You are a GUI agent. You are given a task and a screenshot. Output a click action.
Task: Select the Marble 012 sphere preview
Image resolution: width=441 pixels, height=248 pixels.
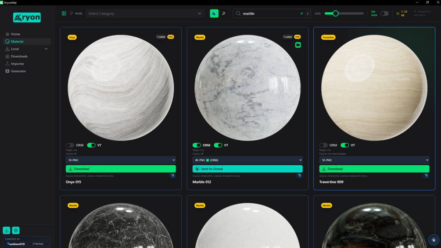[x=247, y=88]
